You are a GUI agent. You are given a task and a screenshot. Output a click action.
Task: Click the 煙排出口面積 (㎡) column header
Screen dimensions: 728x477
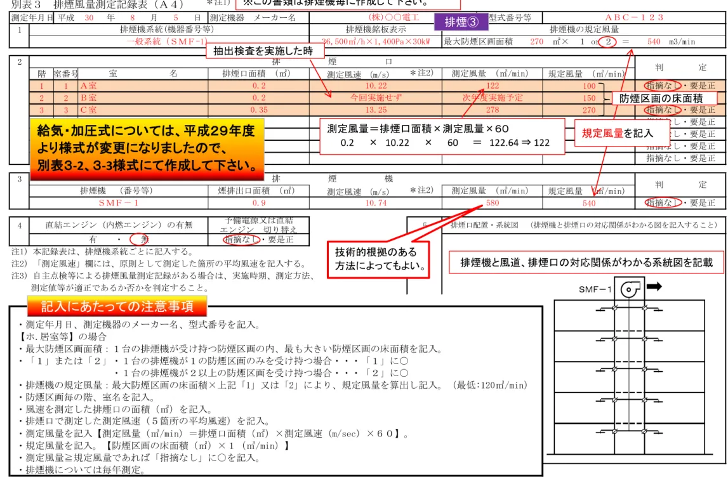(256, 191)
